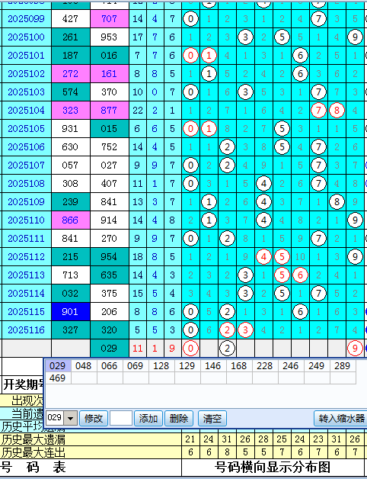This screenshot has width=367, height=479.
Task: Open the 029 combo box dropdown arrow
Action: (71, 418)
